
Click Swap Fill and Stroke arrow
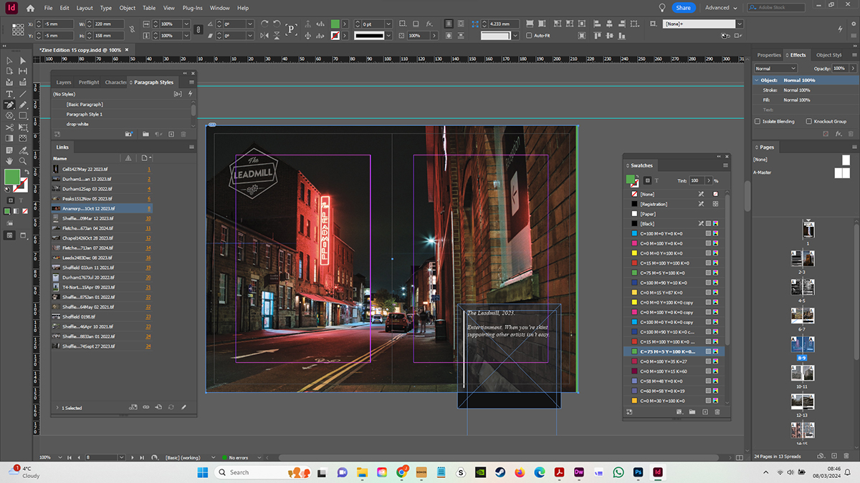click(x=27, y=172)
